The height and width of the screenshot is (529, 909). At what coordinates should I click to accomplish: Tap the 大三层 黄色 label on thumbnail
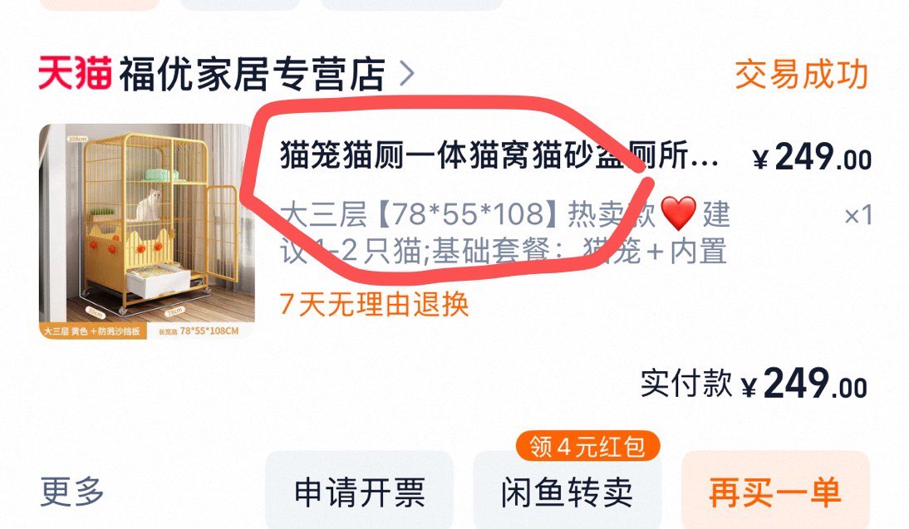pyautogui.click(x=92, y=331)
